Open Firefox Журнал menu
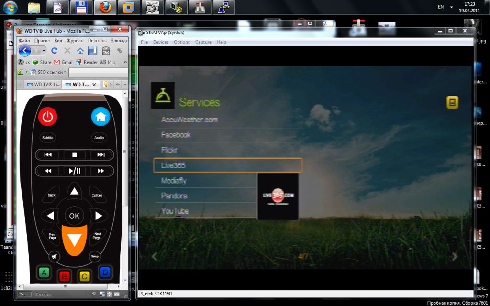Screen dimensions: 490x306 coord(75,41)
